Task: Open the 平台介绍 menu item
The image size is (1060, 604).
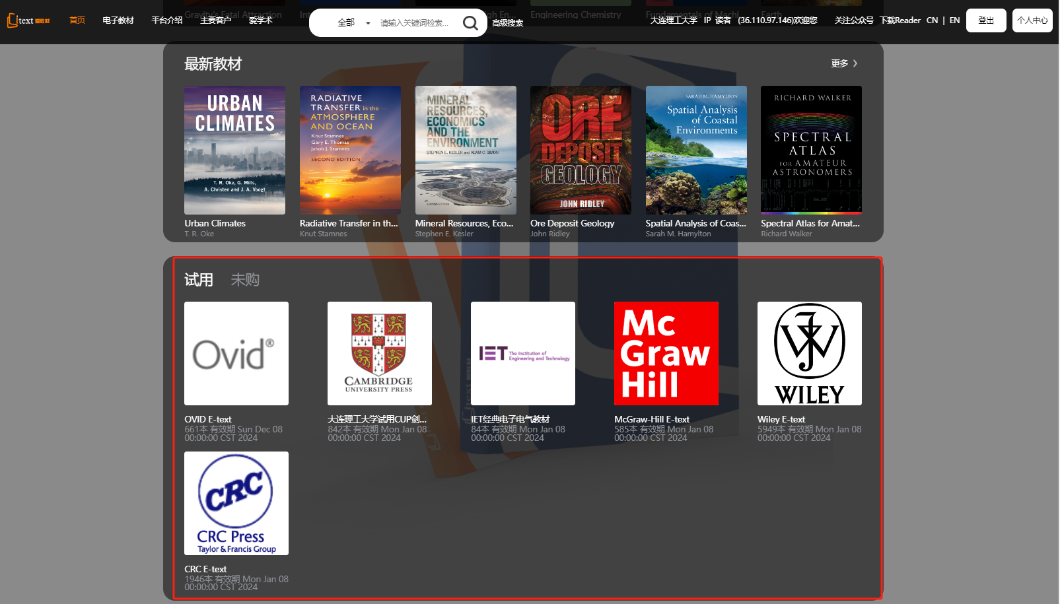Action: (166, 20)
